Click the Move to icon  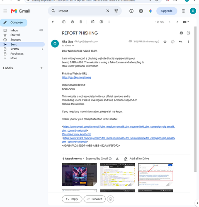coord(101,22)
